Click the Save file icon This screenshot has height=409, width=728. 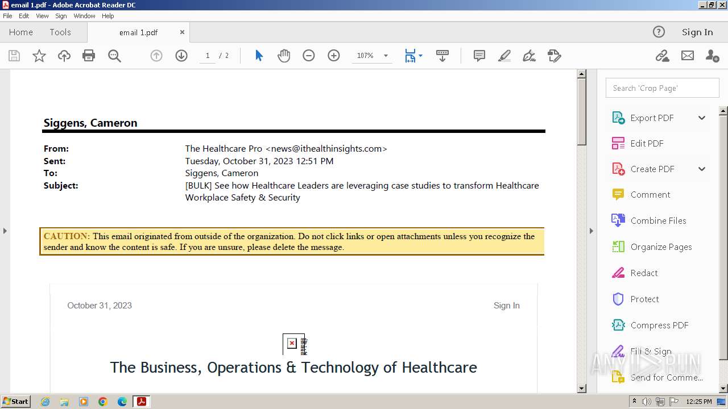pos(14,56)
